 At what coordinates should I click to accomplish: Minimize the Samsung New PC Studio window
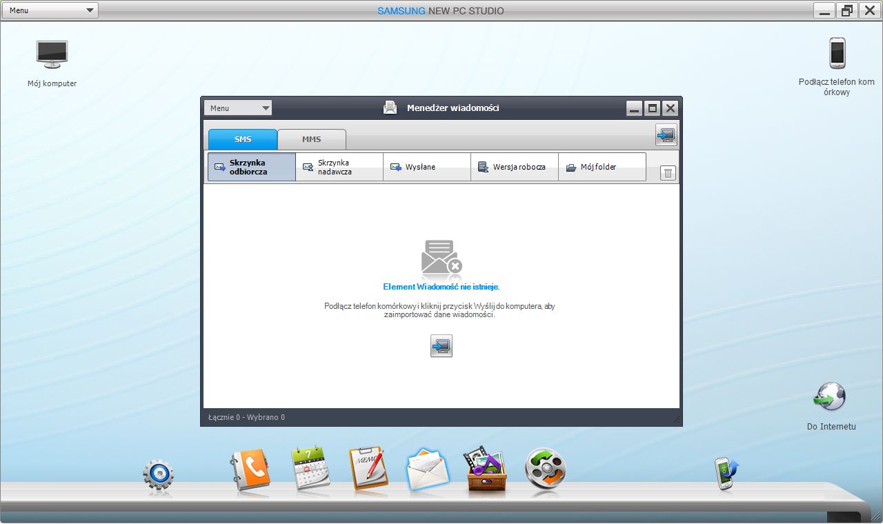click(824, 10)
